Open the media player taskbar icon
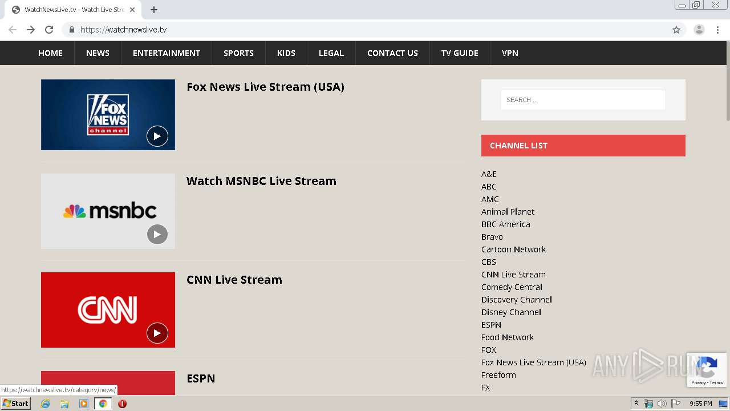This screenshot has height=411, width=730. [84, 404]
